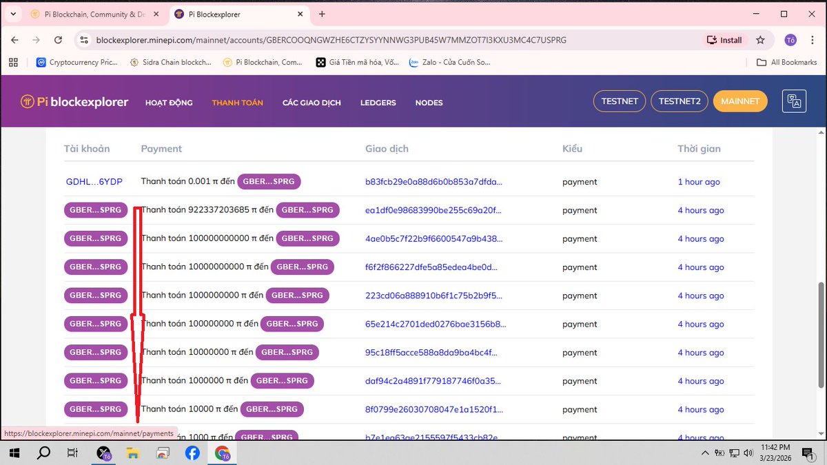Open the tab search dropdown
This screenshot has width=827, height=465.
tap(13, 14)
